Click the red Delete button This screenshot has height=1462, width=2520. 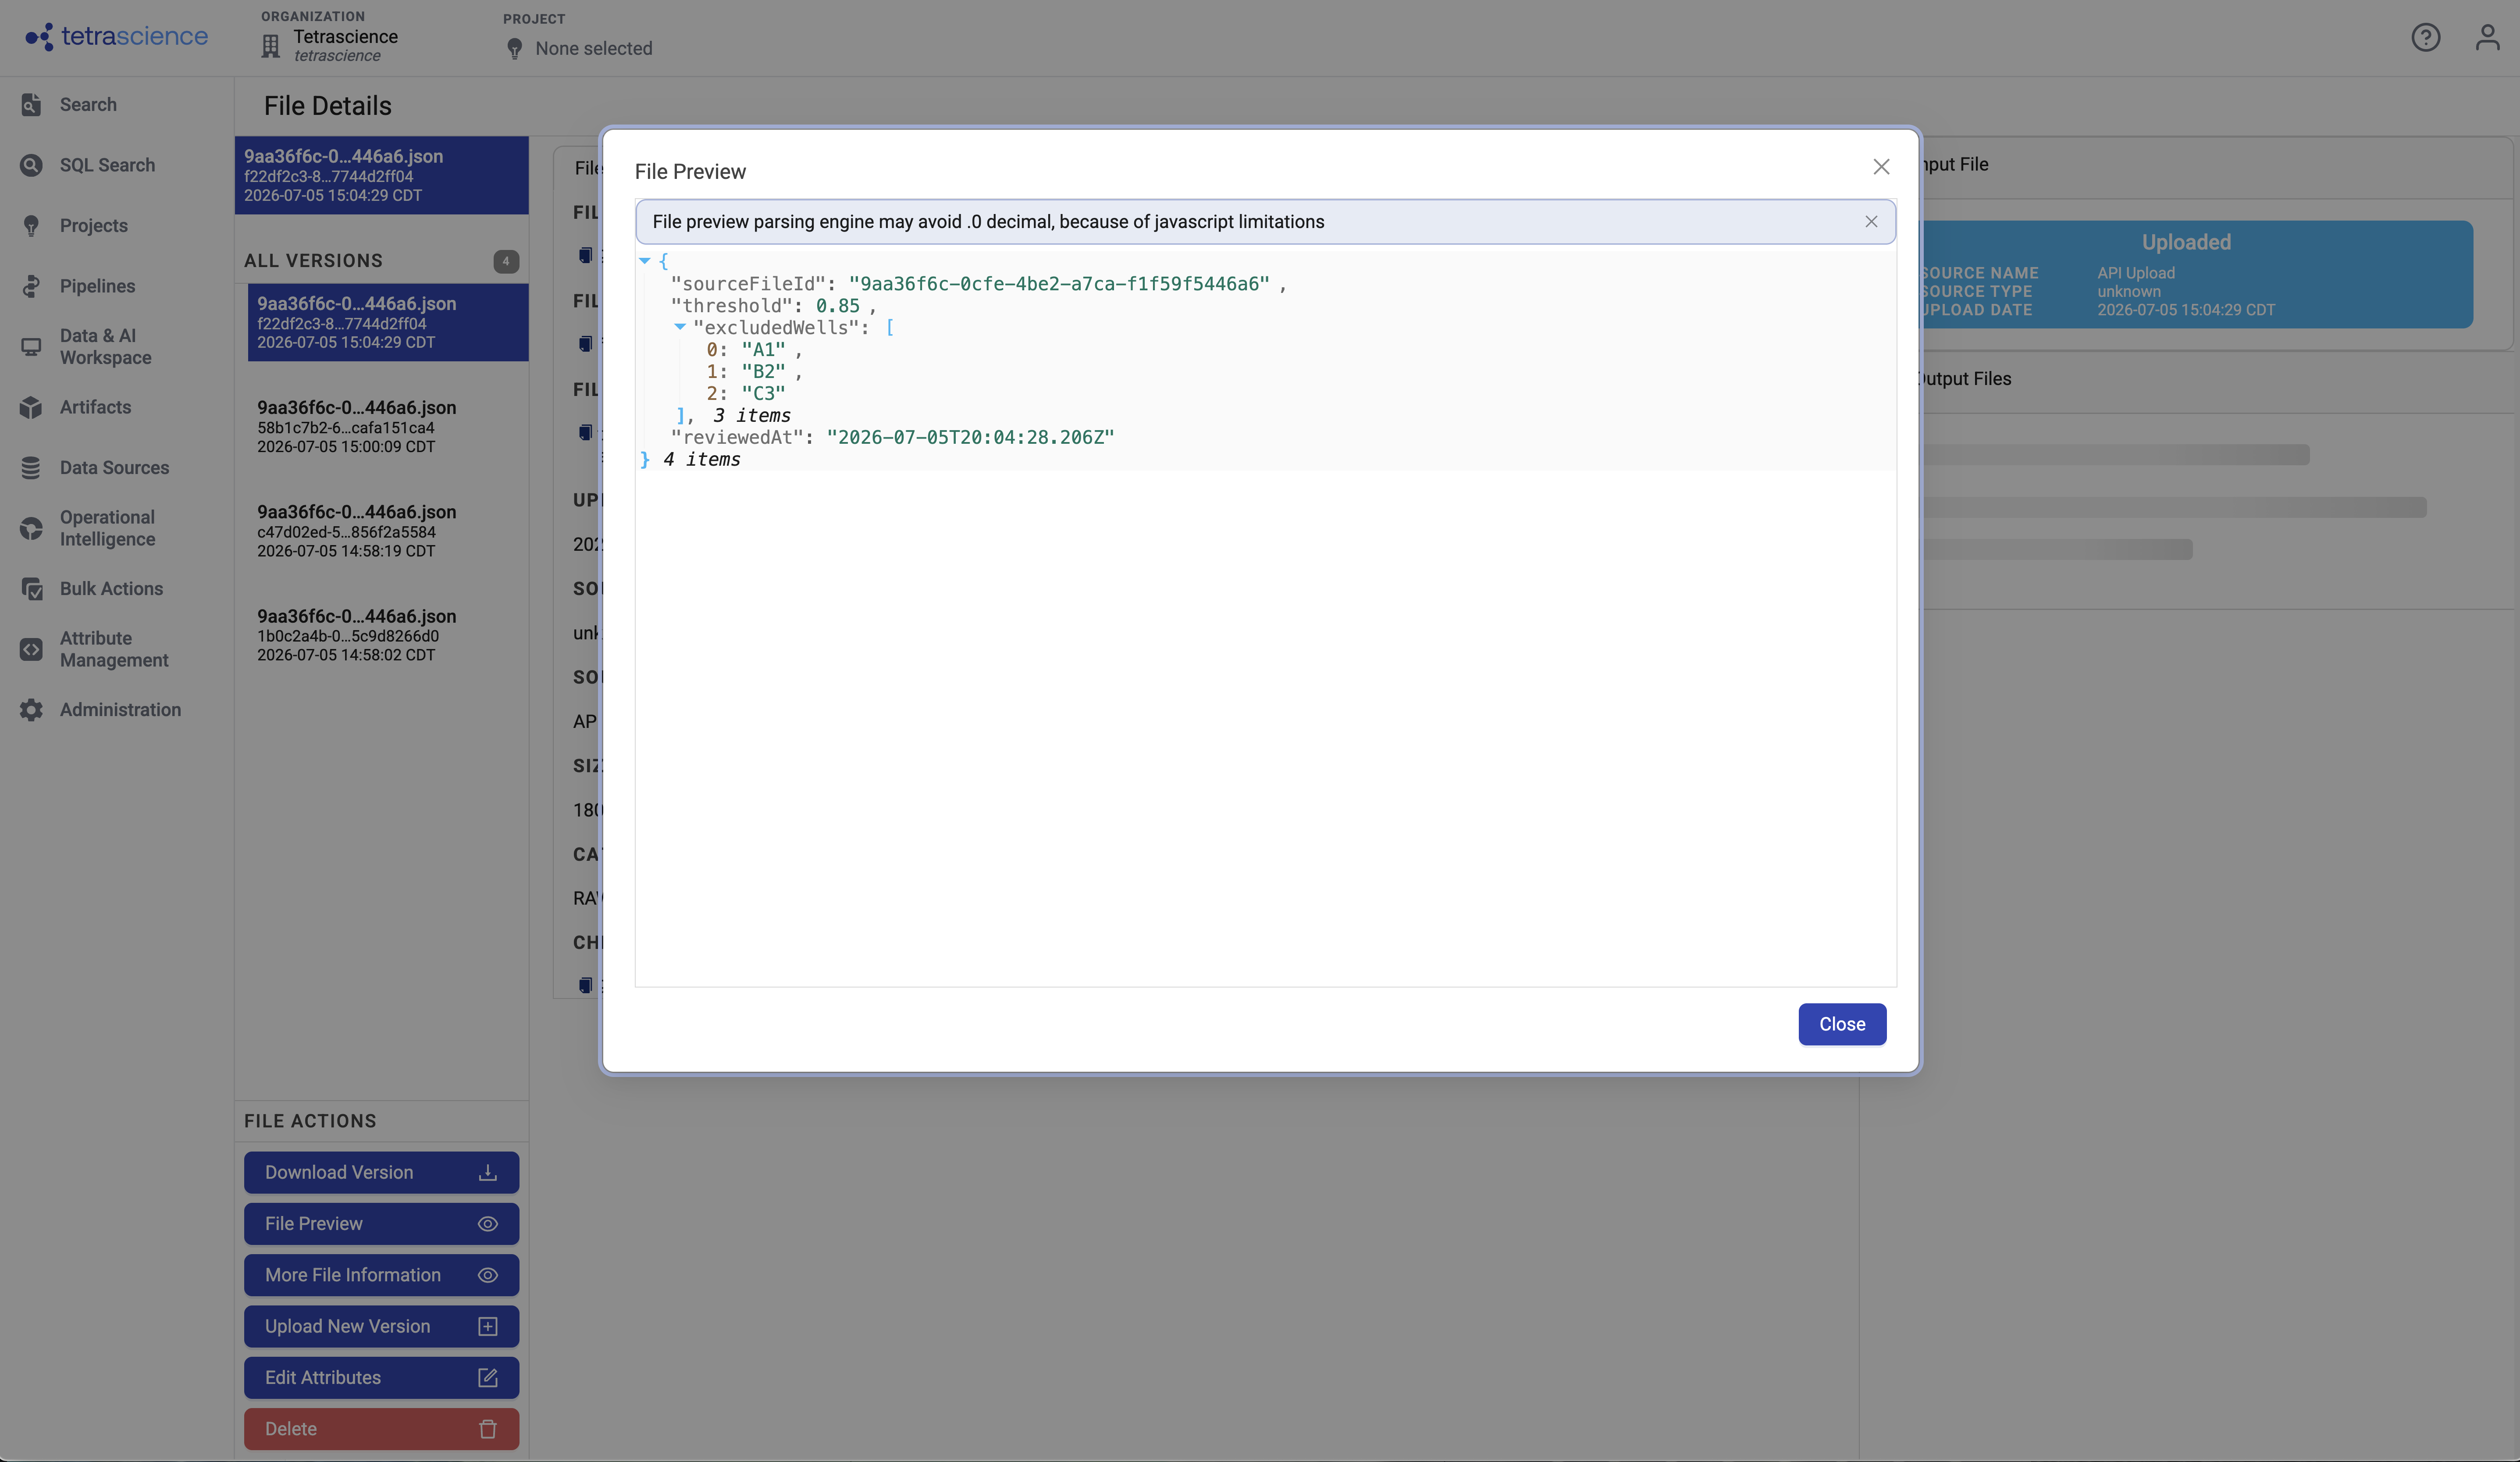[x=381, y=1429]
